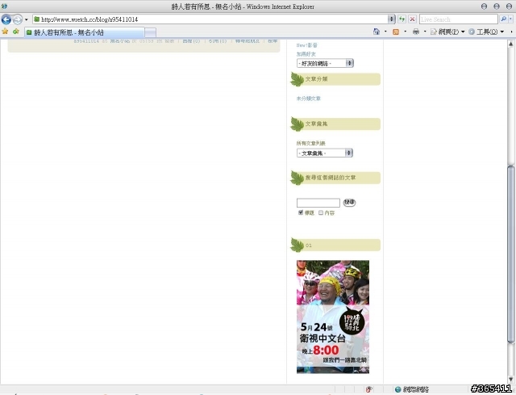
Task: Click the popup blocker icon in status bar
Action: point(368,389)
